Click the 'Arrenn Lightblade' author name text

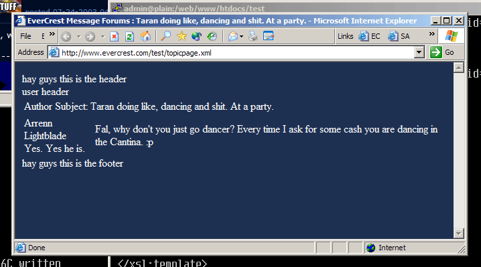click(45, 129)
